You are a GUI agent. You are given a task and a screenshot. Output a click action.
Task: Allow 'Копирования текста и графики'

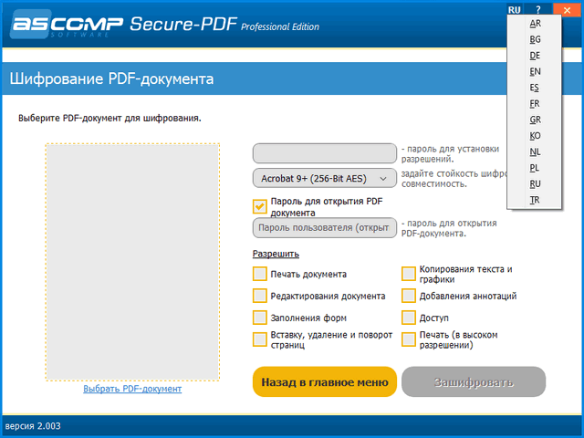point(410,274)
